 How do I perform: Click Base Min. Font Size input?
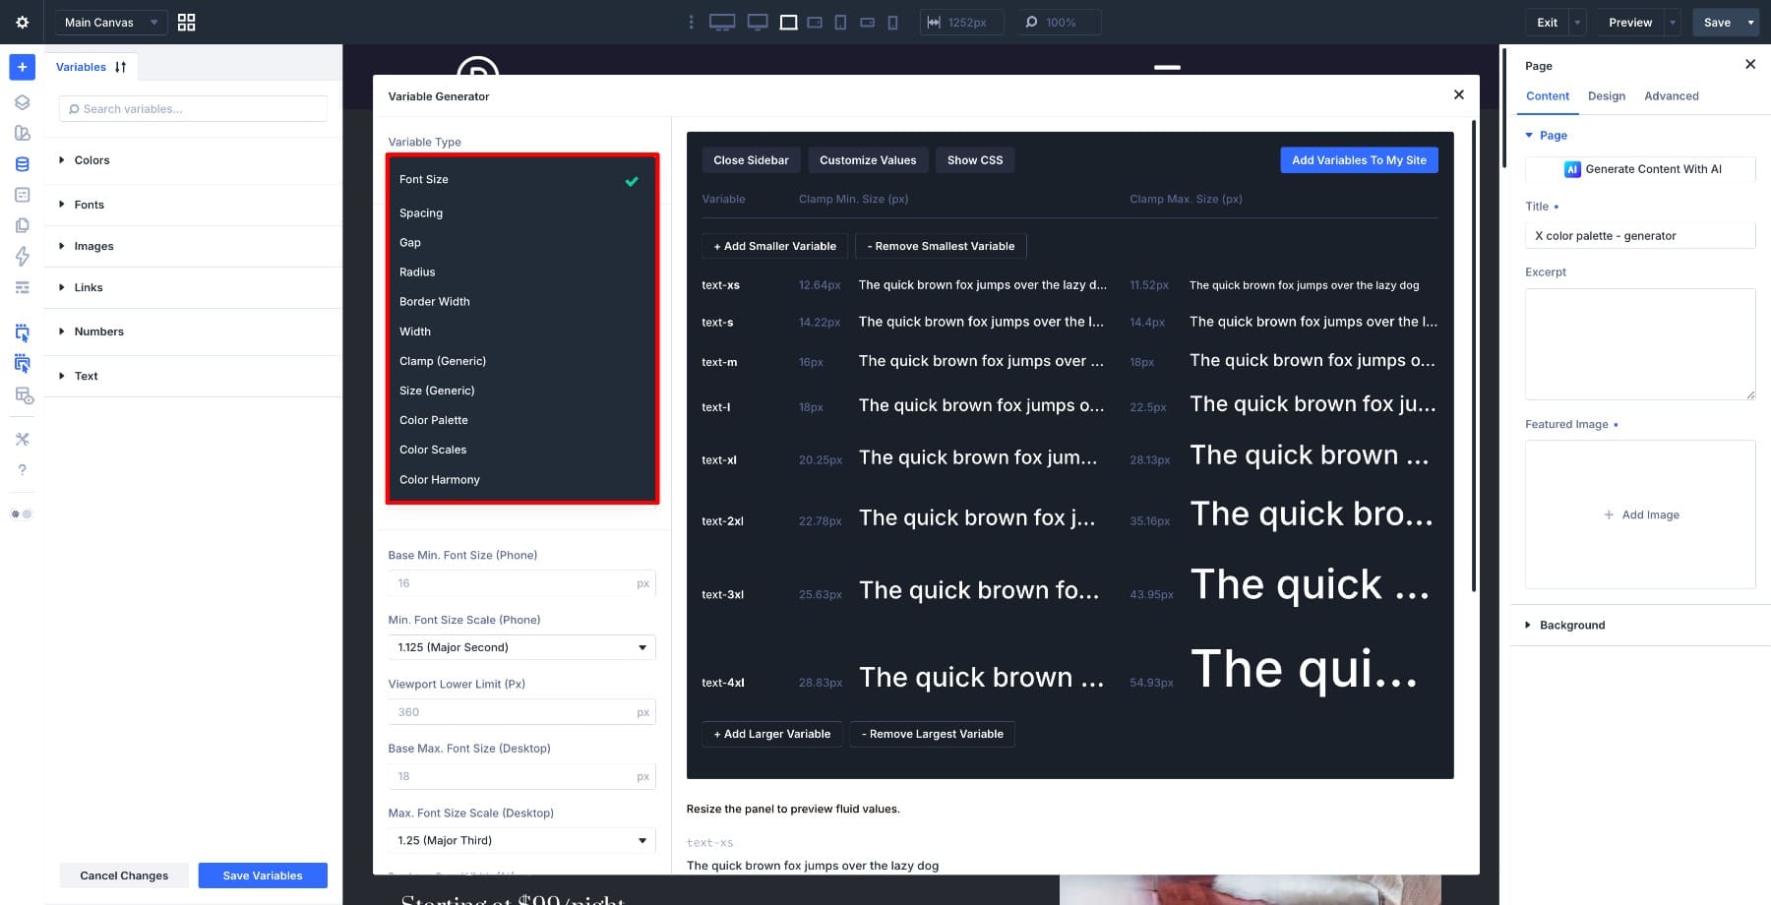[521, 583]
